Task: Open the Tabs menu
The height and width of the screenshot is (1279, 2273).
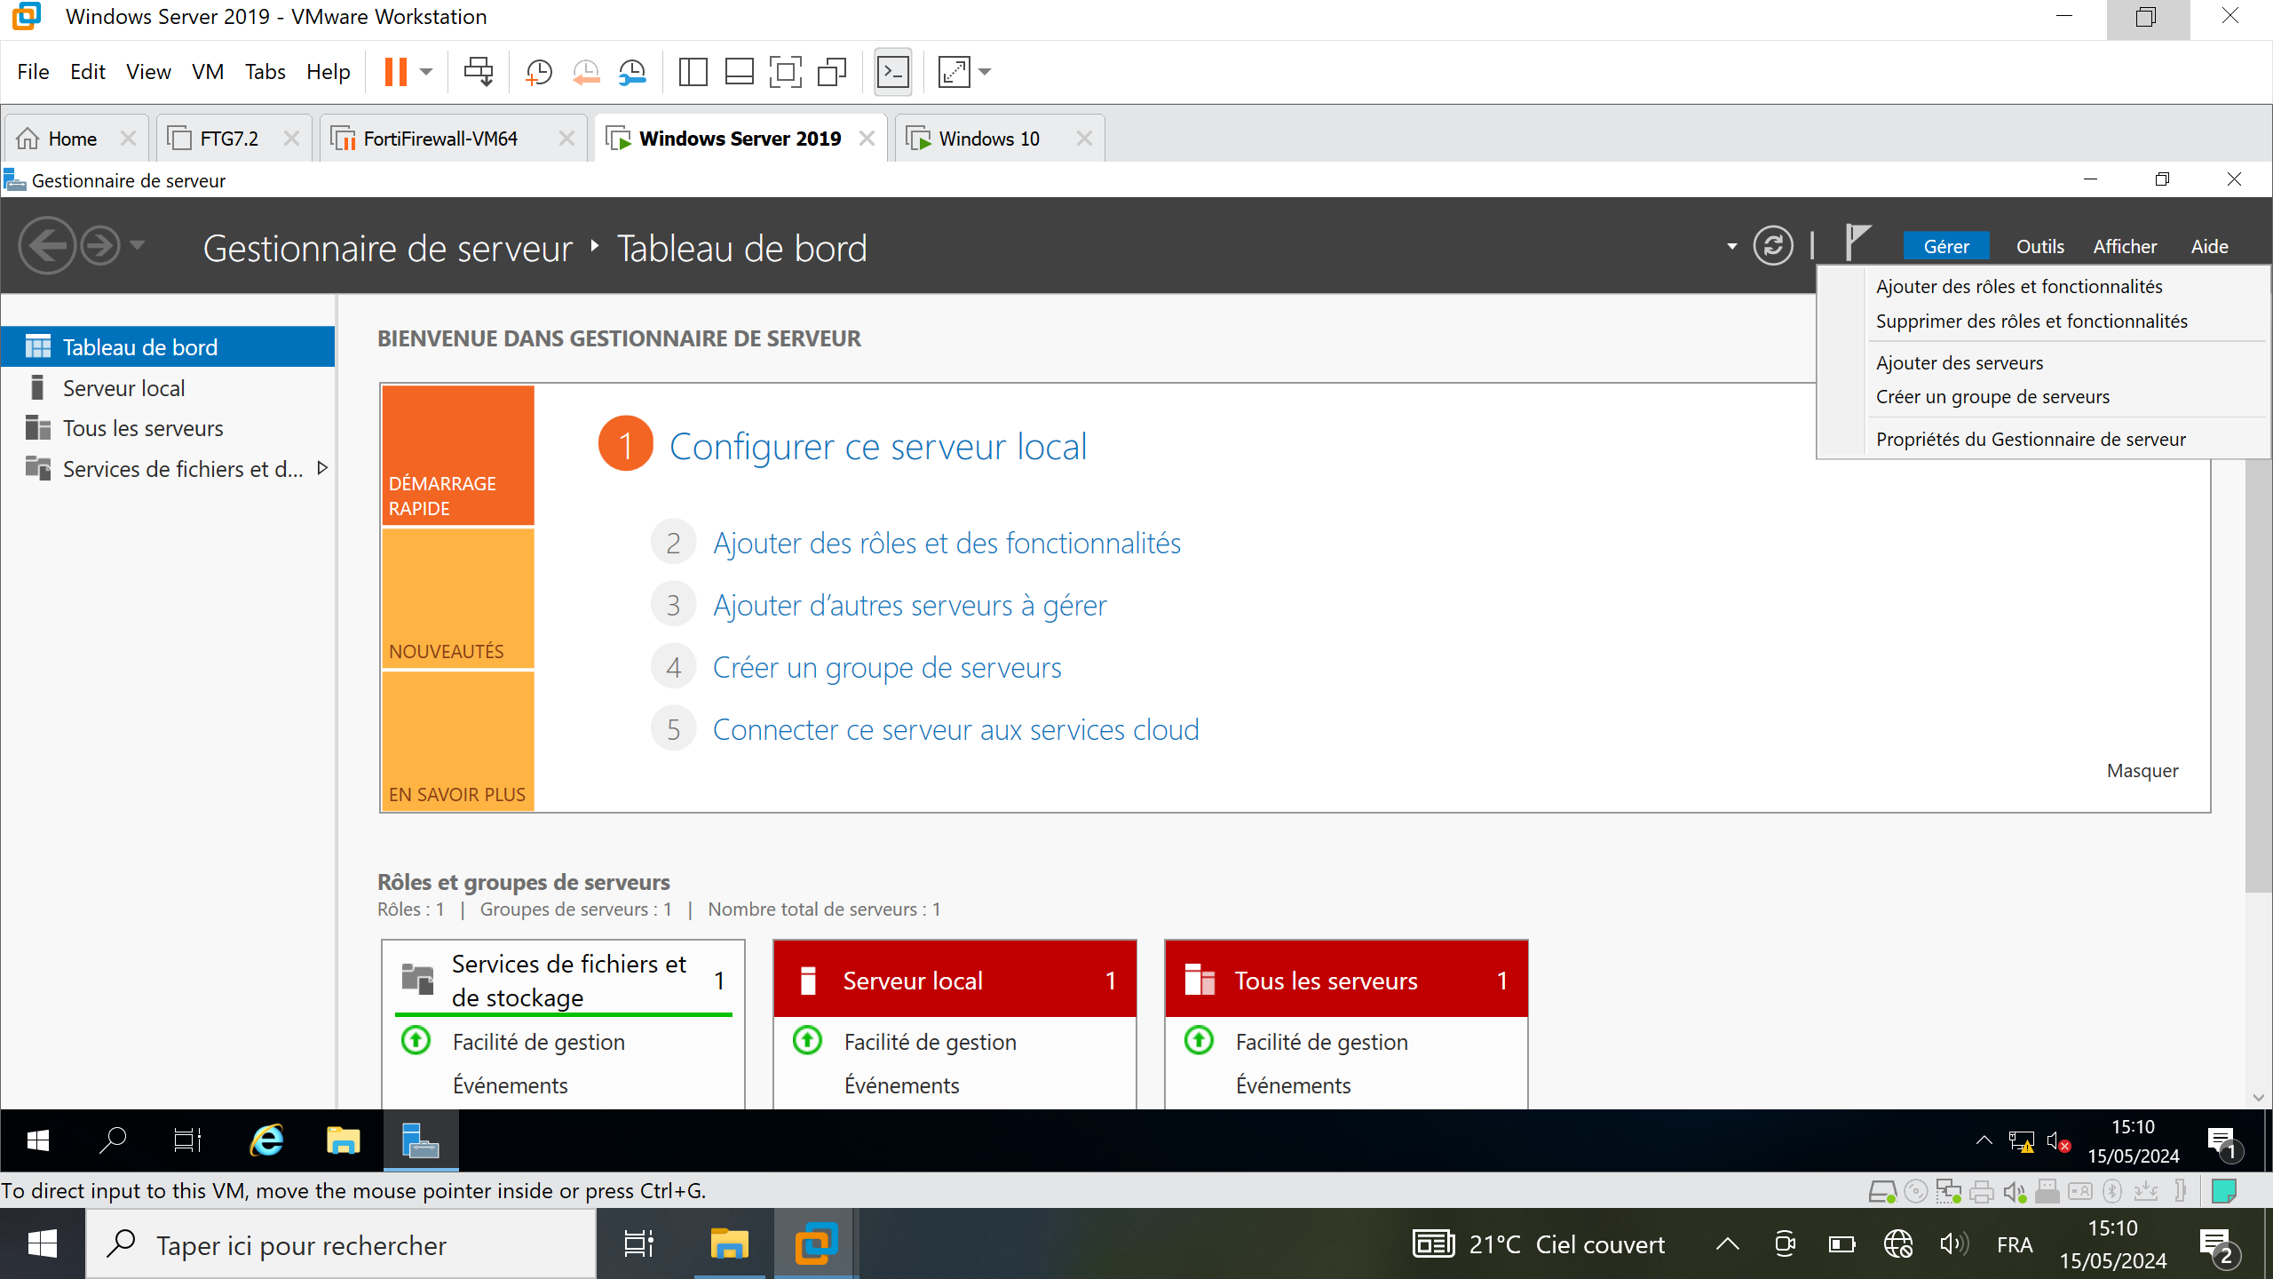Action: (x=265, y=72)
